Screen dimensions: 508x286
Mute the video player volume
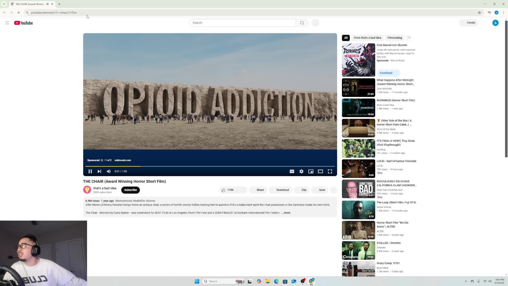click(109, 171)
